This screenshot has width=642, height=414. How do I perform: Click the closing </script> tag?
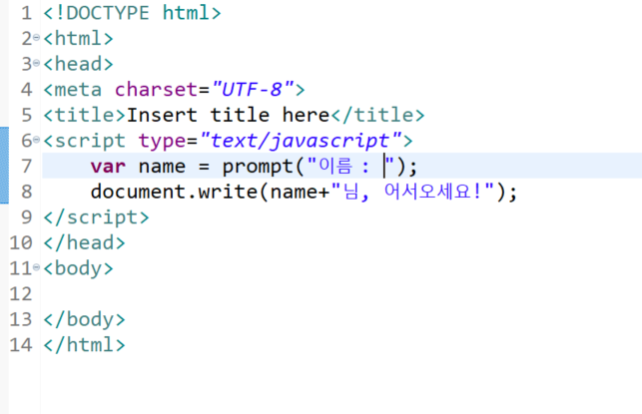[x=96, y=217]
